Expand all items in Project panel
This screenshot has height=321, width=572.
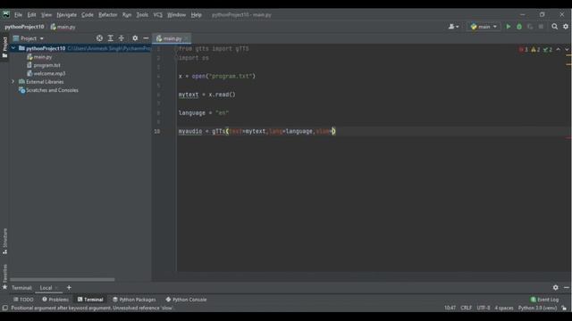point(111,38)
